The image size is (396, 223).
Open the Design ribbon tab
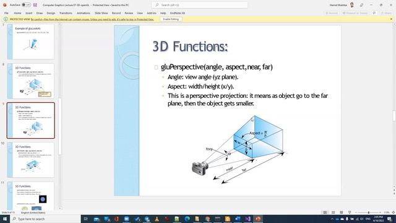click(x=51, y=13)
